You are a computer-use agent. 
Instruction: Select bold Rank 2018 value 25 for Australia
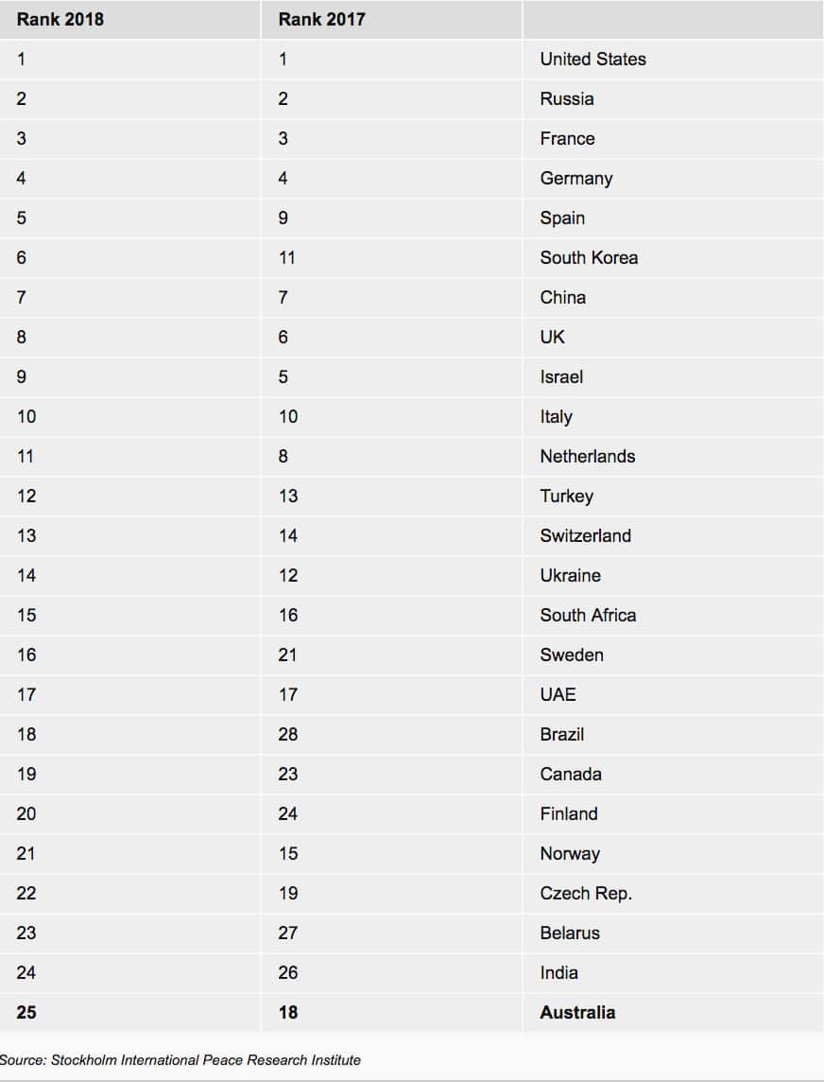click(x=26, y=1012)
